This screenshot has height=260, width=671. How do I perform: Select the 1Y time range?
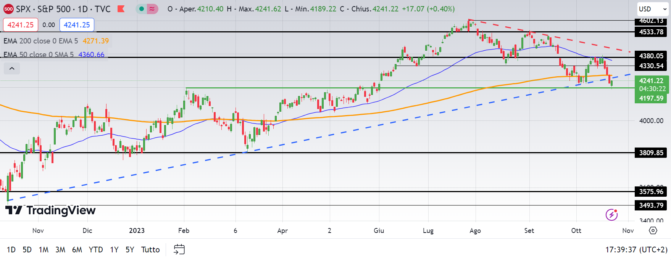tap(114, 250)
